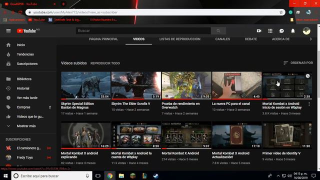Go to YouTube home via logo

click(26, 31)
